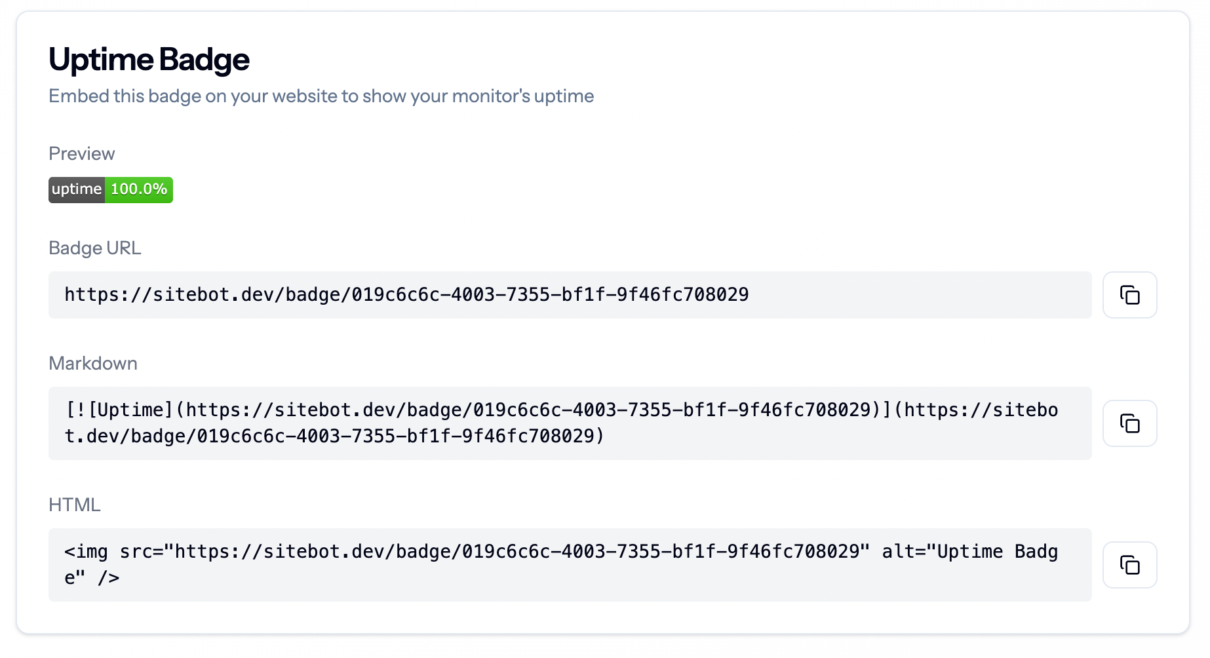Click the green 100.0% badge section
The width and height of the screenshot is (1210, 658).
(x=139, y=189)
